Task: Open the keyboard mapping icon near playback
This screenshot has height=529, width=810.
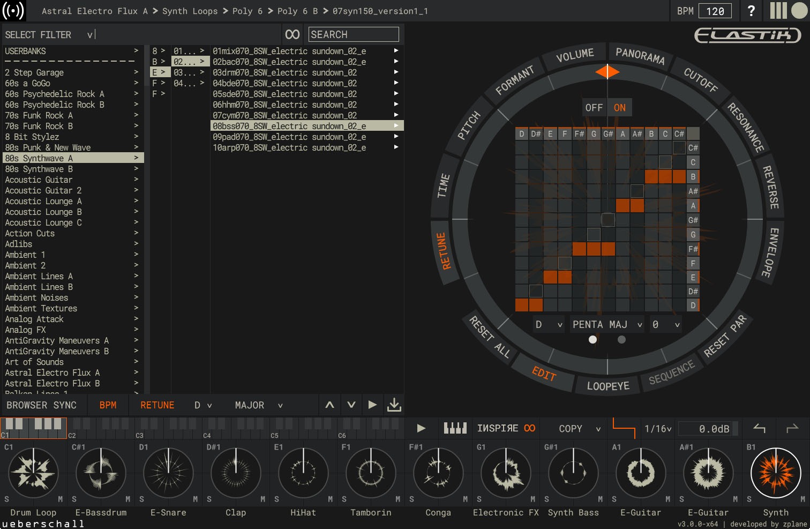Action: (x=455, y=428)
